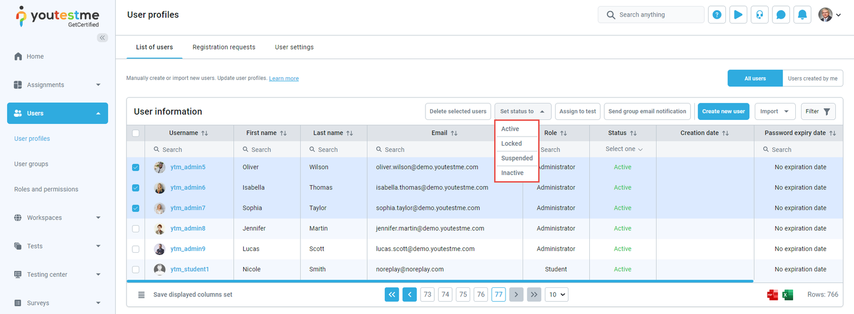Open the Status 'Select one' filter dropdown
The image size is (854, 314).
click(x=623, y=149)
